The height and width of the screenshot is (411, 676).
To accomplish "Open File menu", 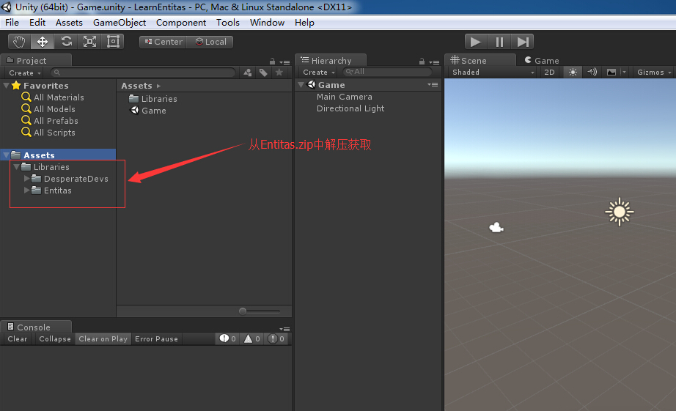I will (12, 23).
